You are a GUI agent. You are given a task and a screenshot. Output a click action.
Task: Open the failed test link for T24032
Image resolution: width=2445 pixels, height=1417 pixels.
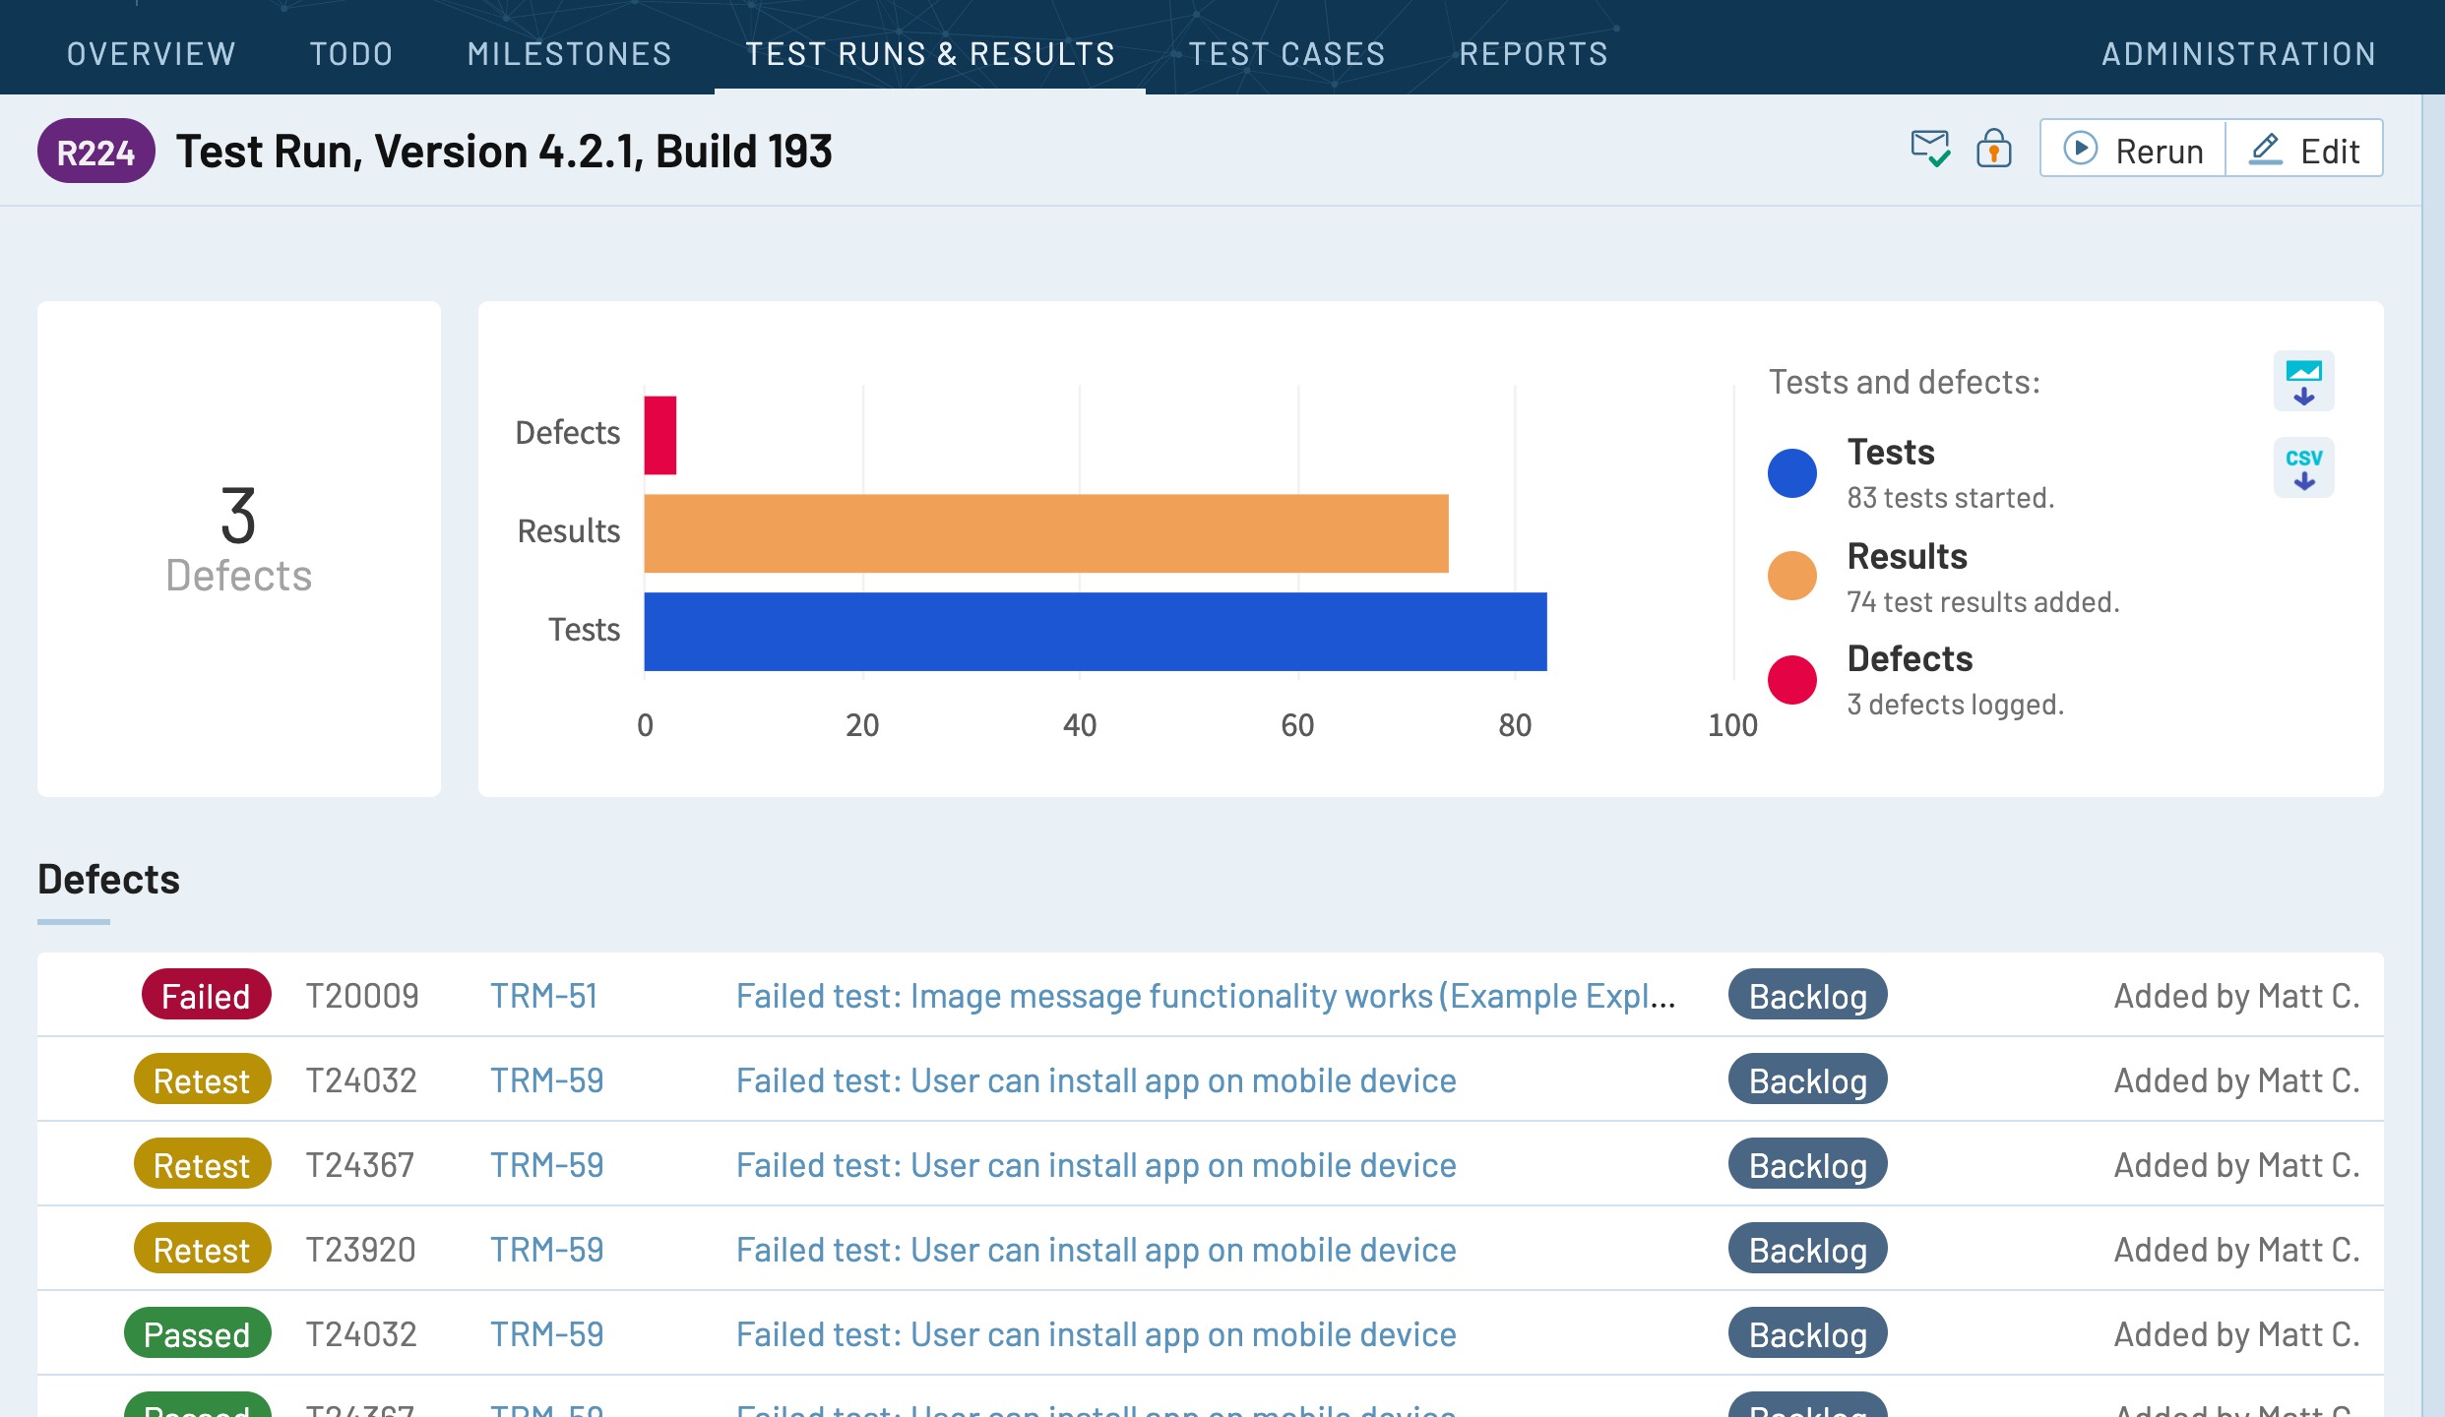point(1095,1079)
